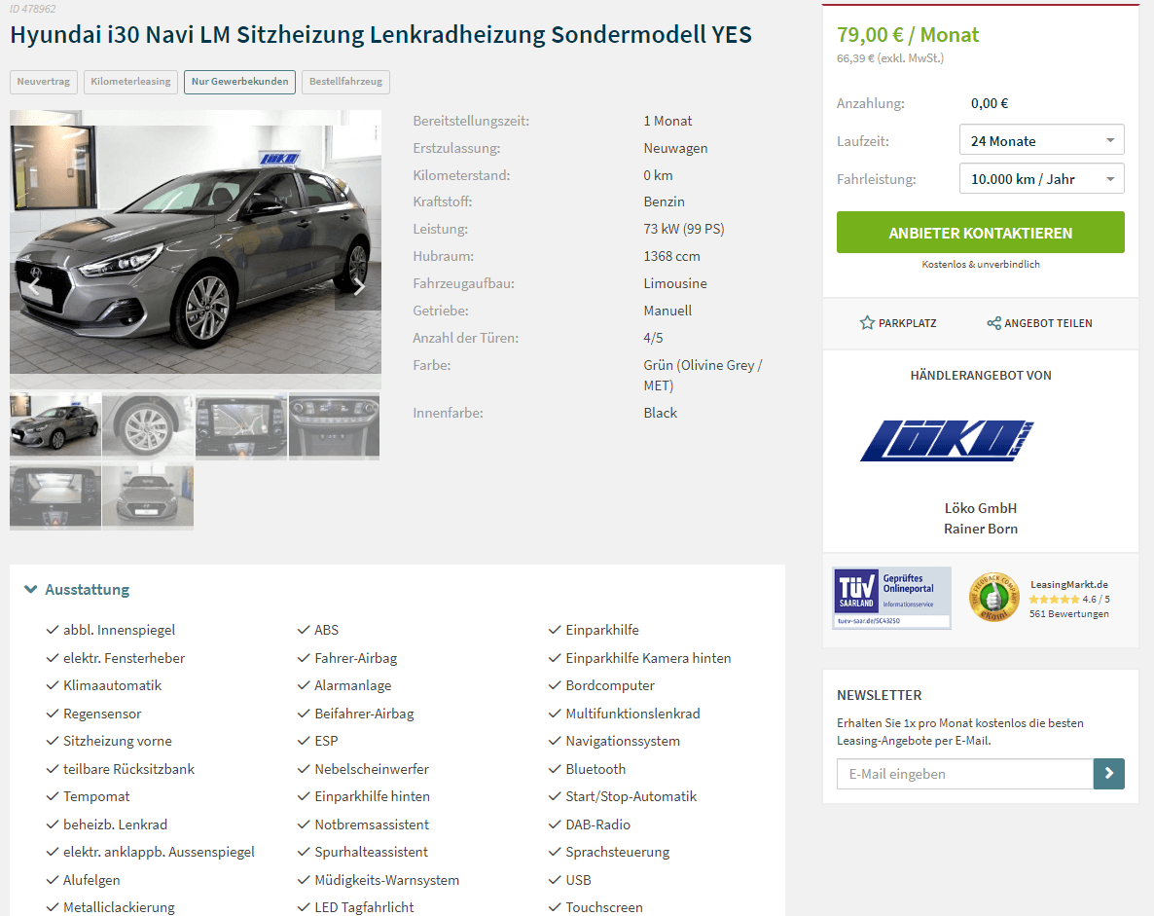1154x916 pixels.
Task: Click the Nur Gewerbekunden tag
Action: [x=240, y=82]
